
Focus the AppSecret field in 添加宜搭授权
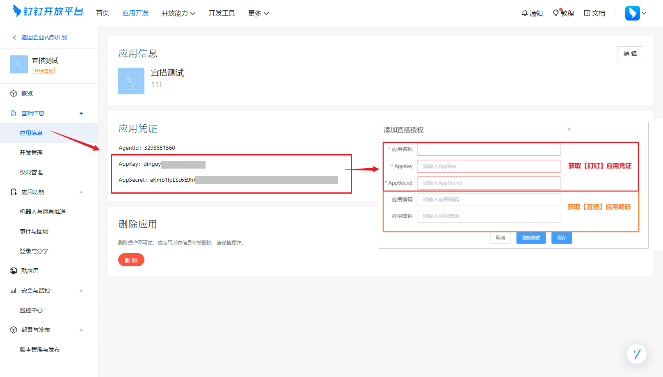click(489, 183)
